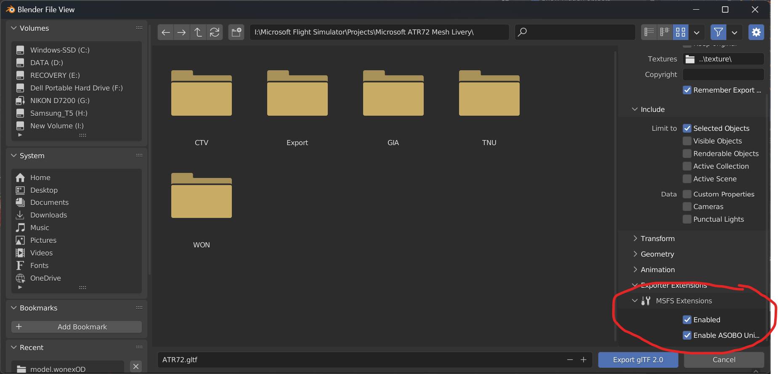Toggle file filtering funnel icon

(718, 32)
